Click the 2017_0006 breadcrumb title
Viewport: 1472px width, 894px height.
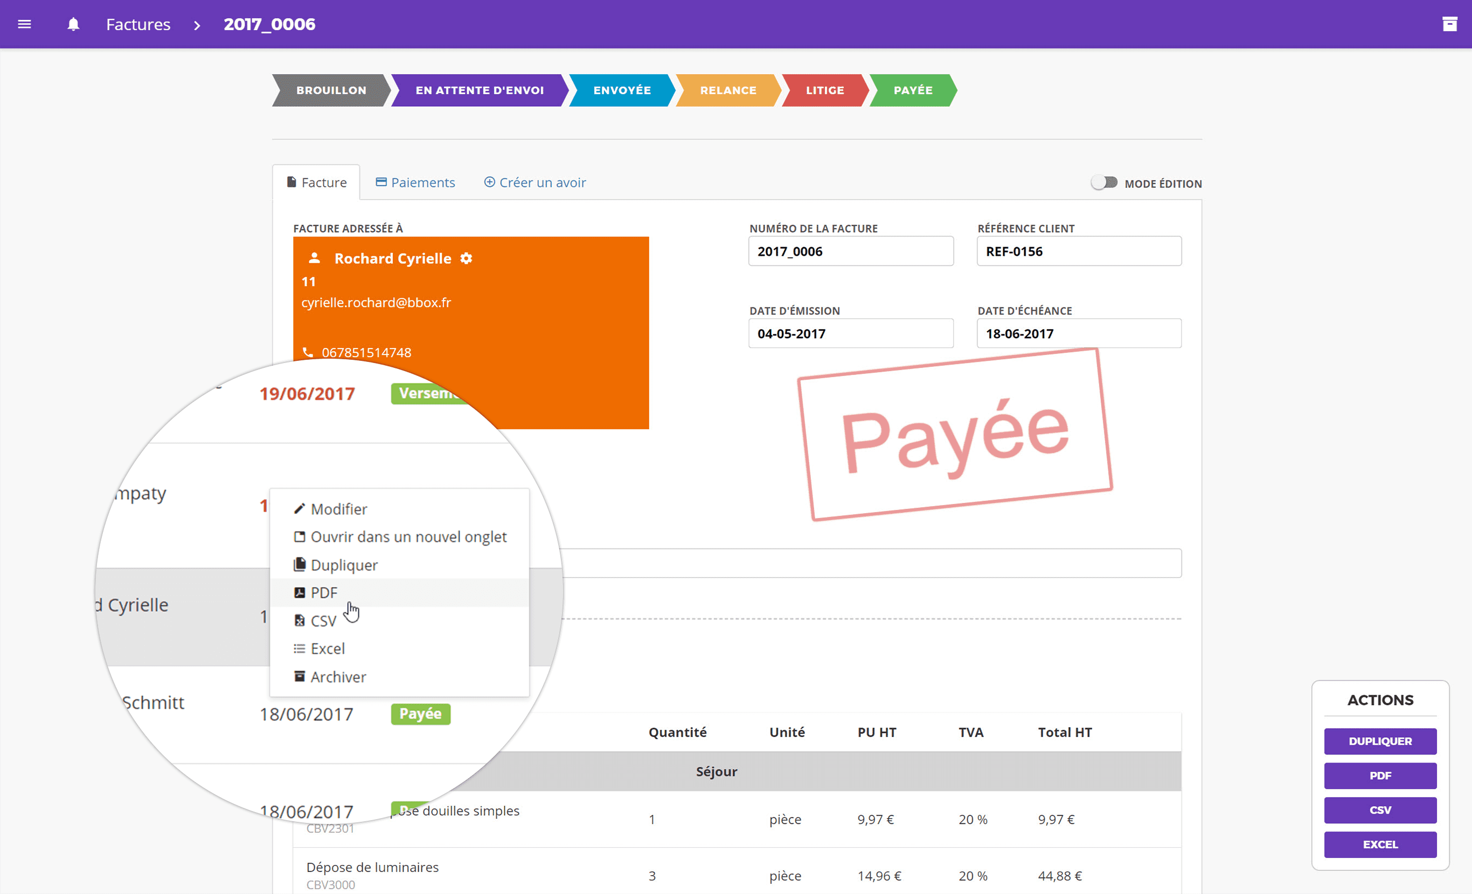(269, 24)
